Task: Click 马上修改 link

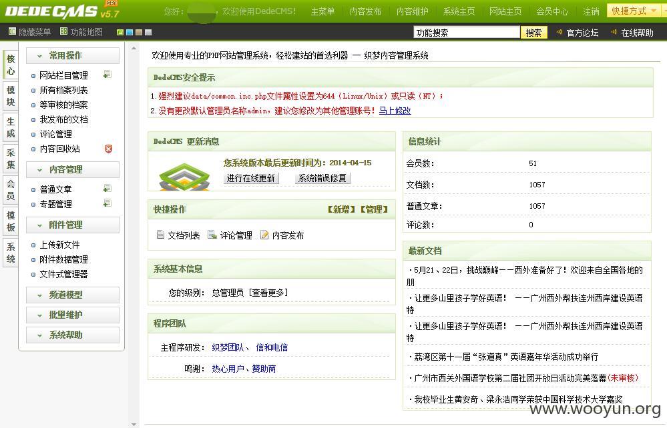Action: (395, 111)
